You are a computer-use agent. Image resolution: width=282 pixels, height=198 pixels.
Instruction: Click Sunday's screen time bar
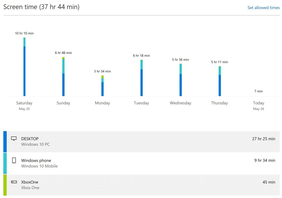(x=63, y=77)
